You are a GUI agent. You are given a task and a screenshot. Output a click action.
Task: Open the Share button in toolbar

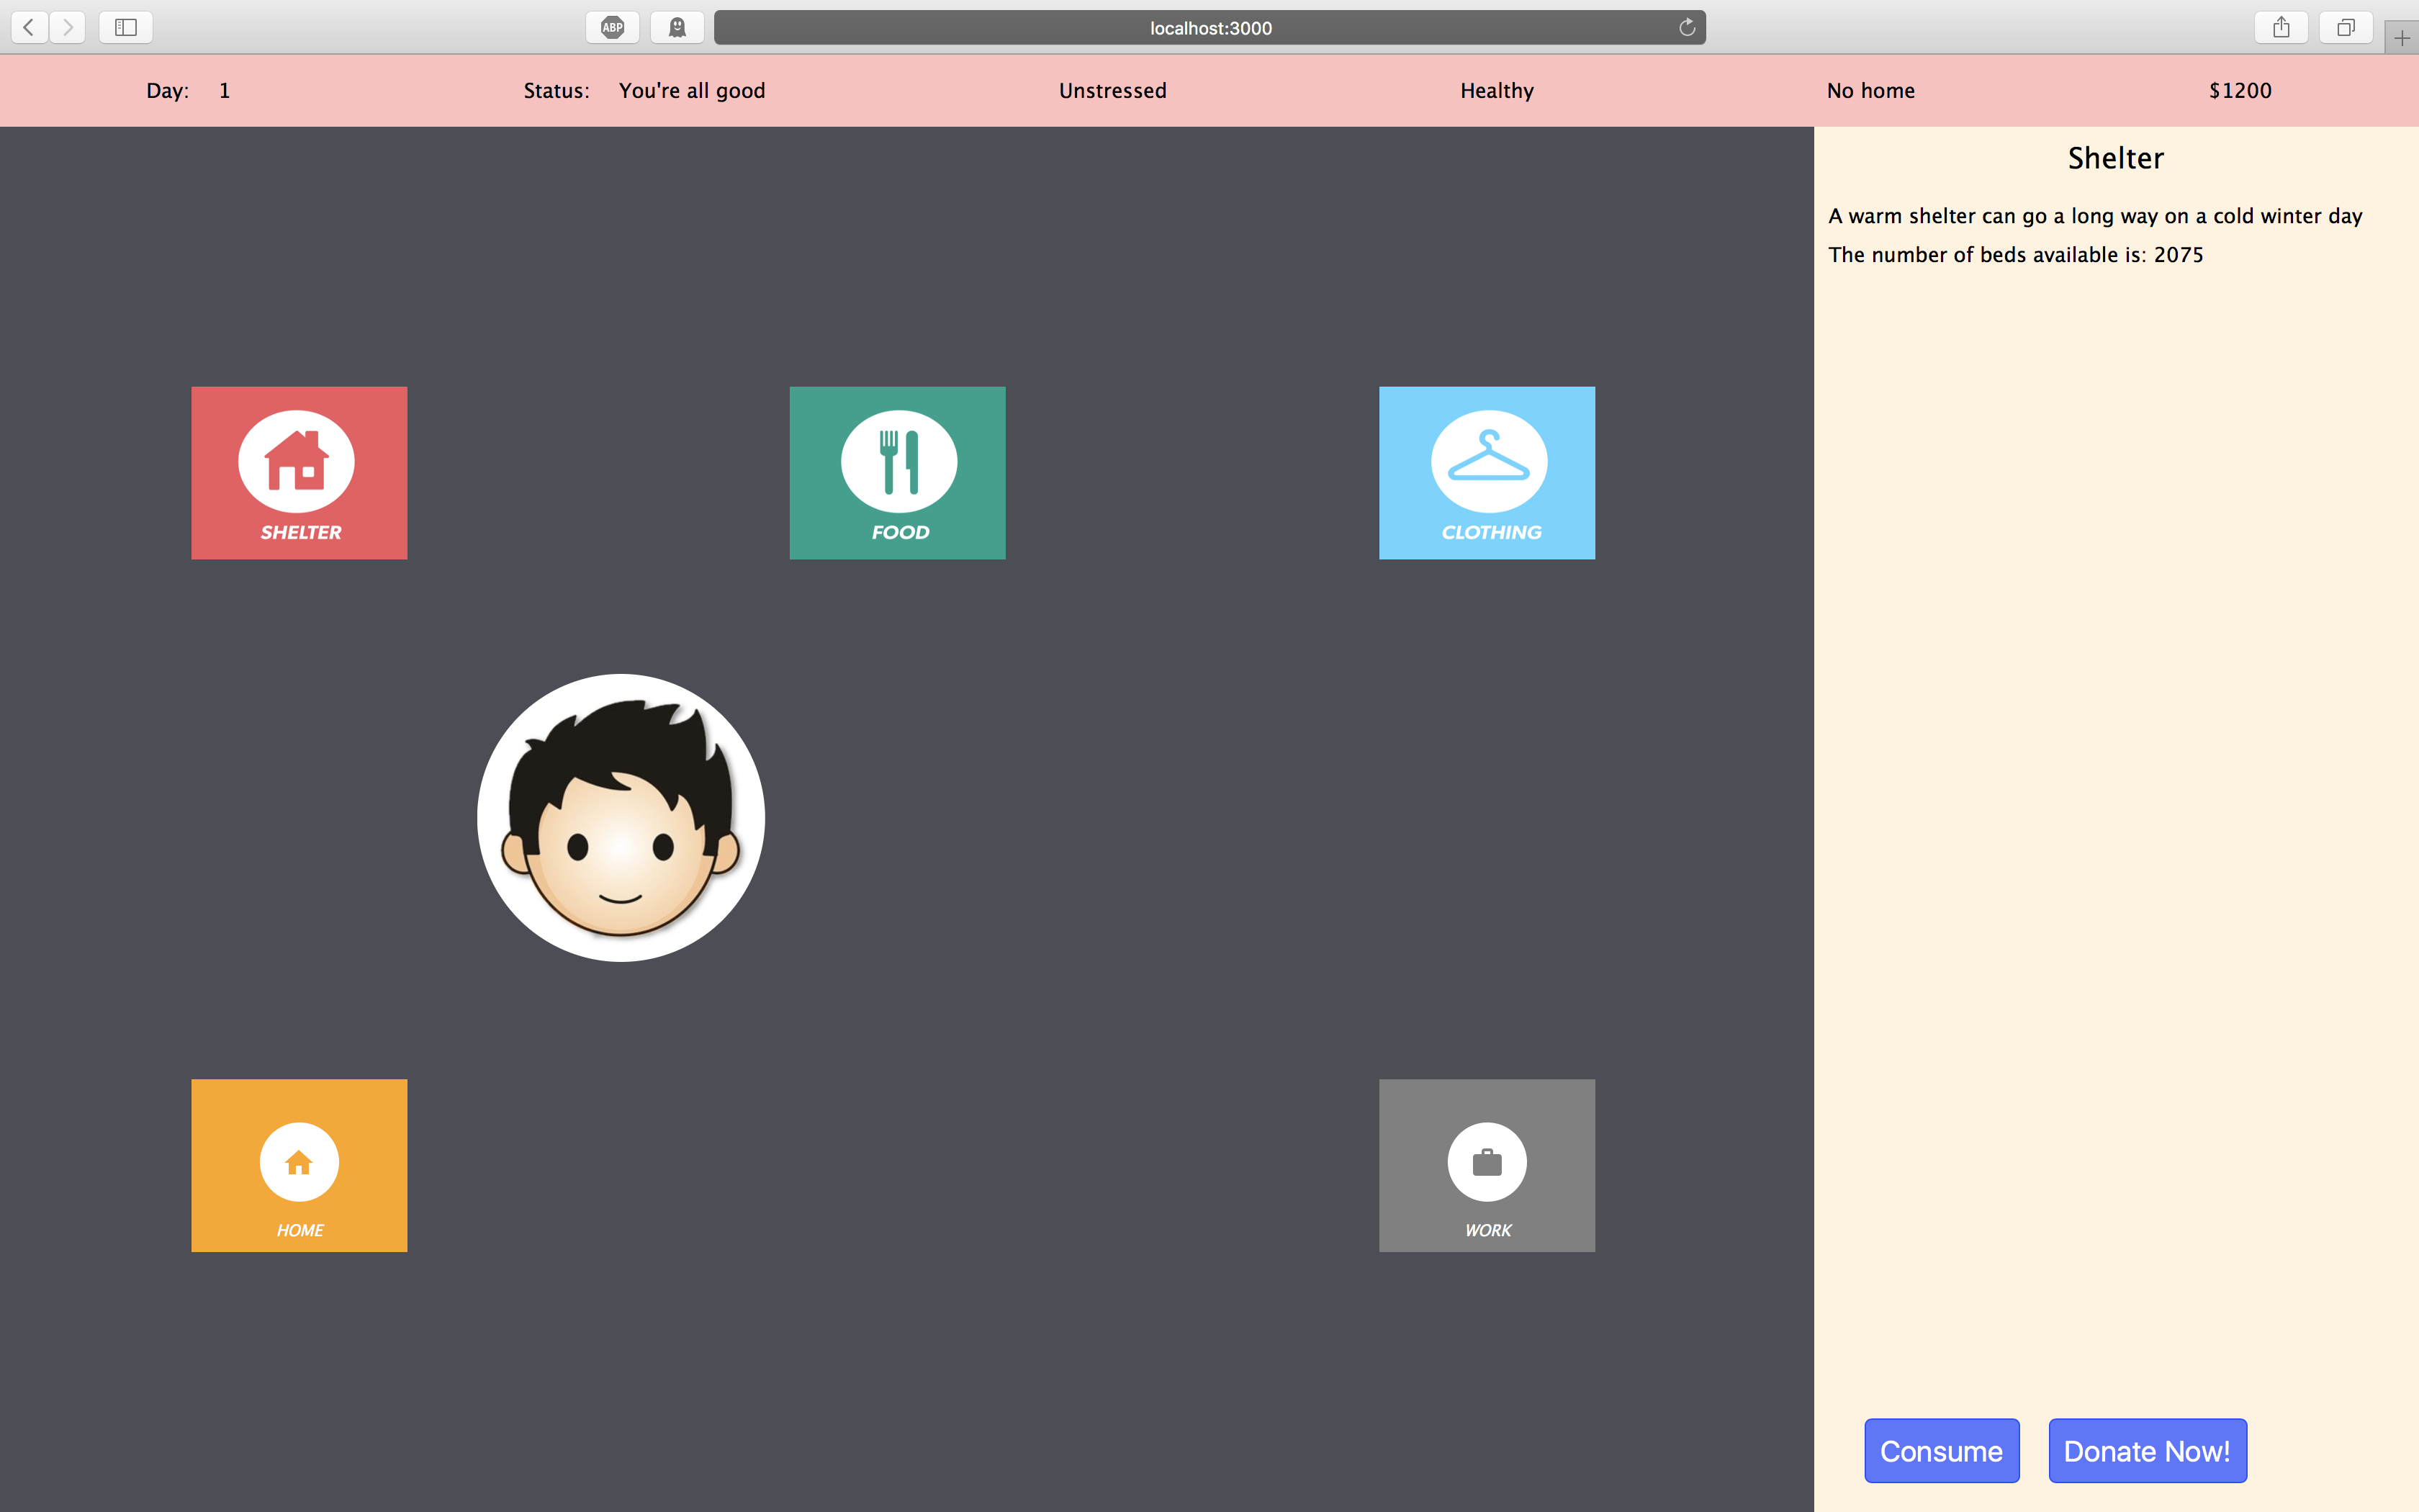(2280, 27)
